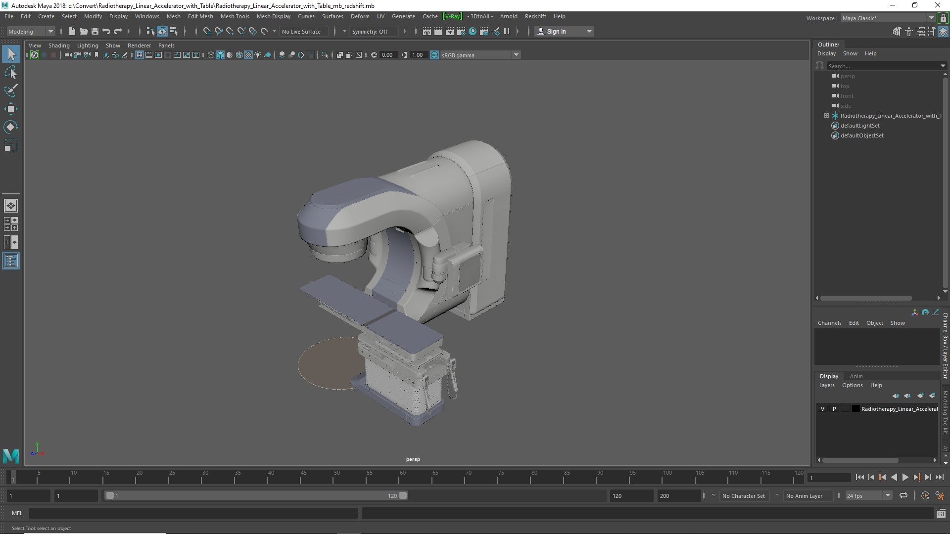
Task: Open sRGB gamma view transform dropdown
Action: coord(479,55)
